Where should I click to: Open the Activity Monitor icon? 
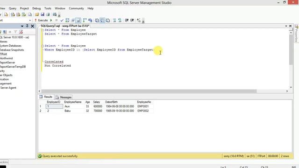click(x=55, y=14)
